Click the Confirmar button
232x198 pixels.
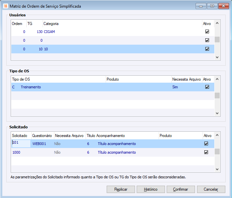181,189
